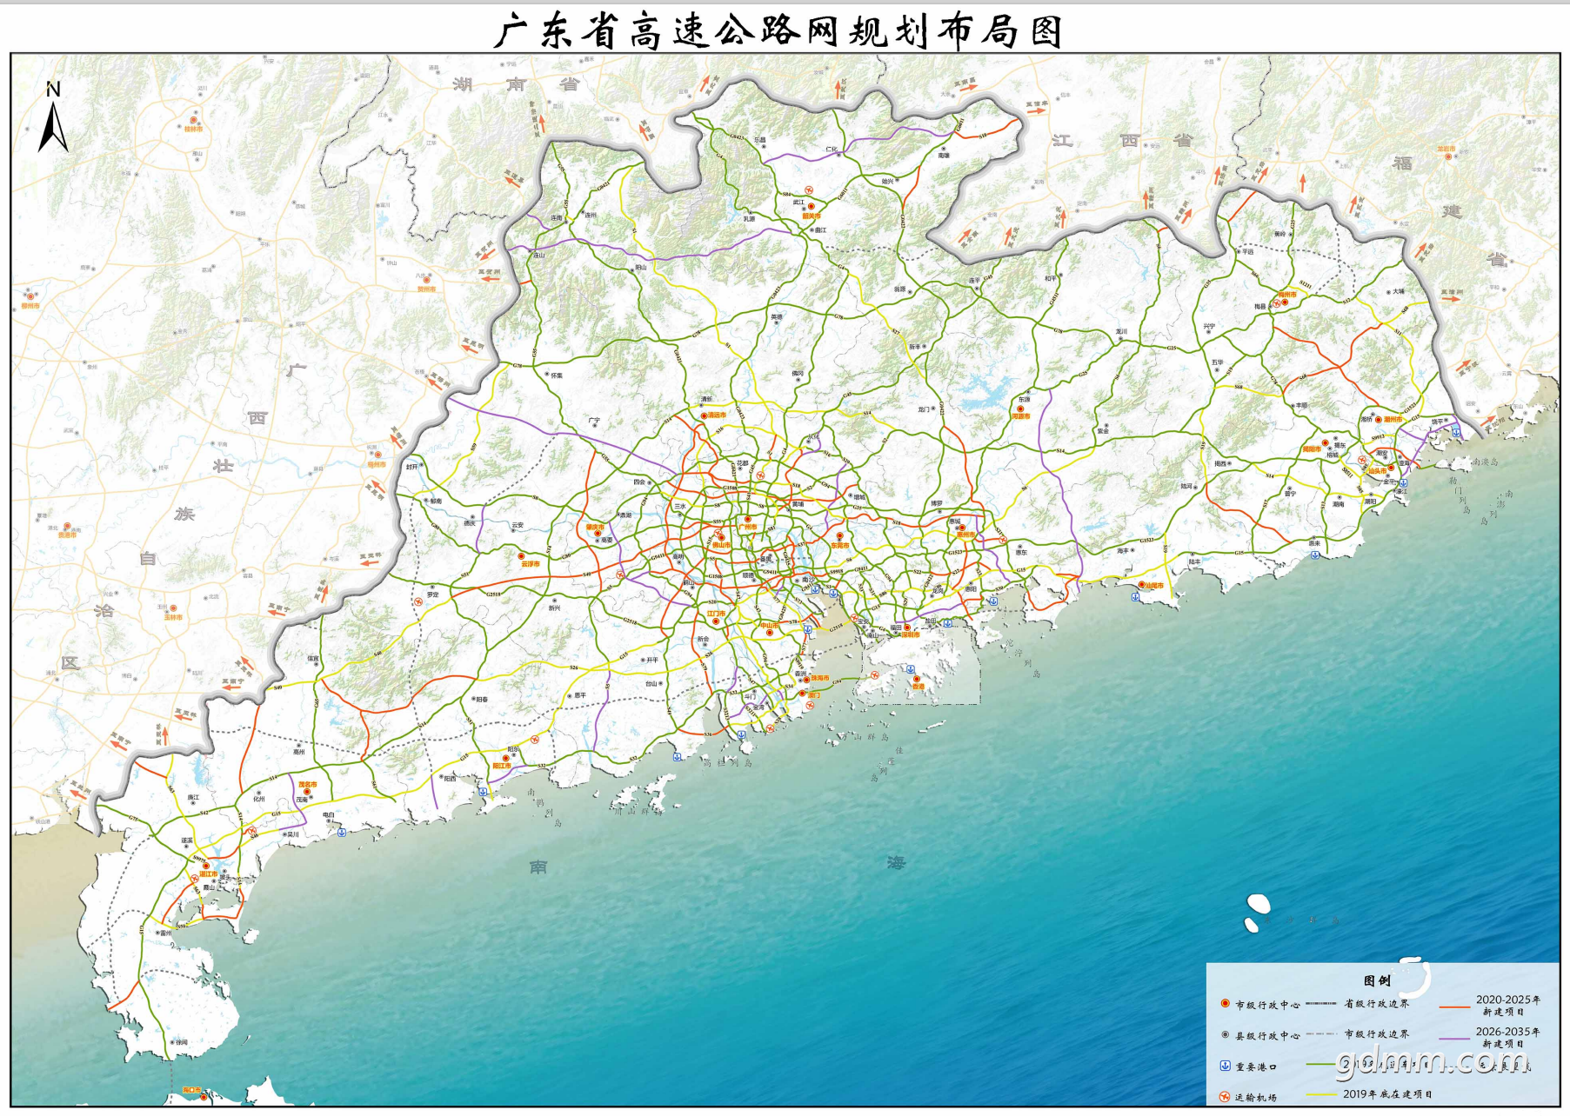
Task: Click the 江门市 city label
Action: pyautogui.click(x=716, y=614)
